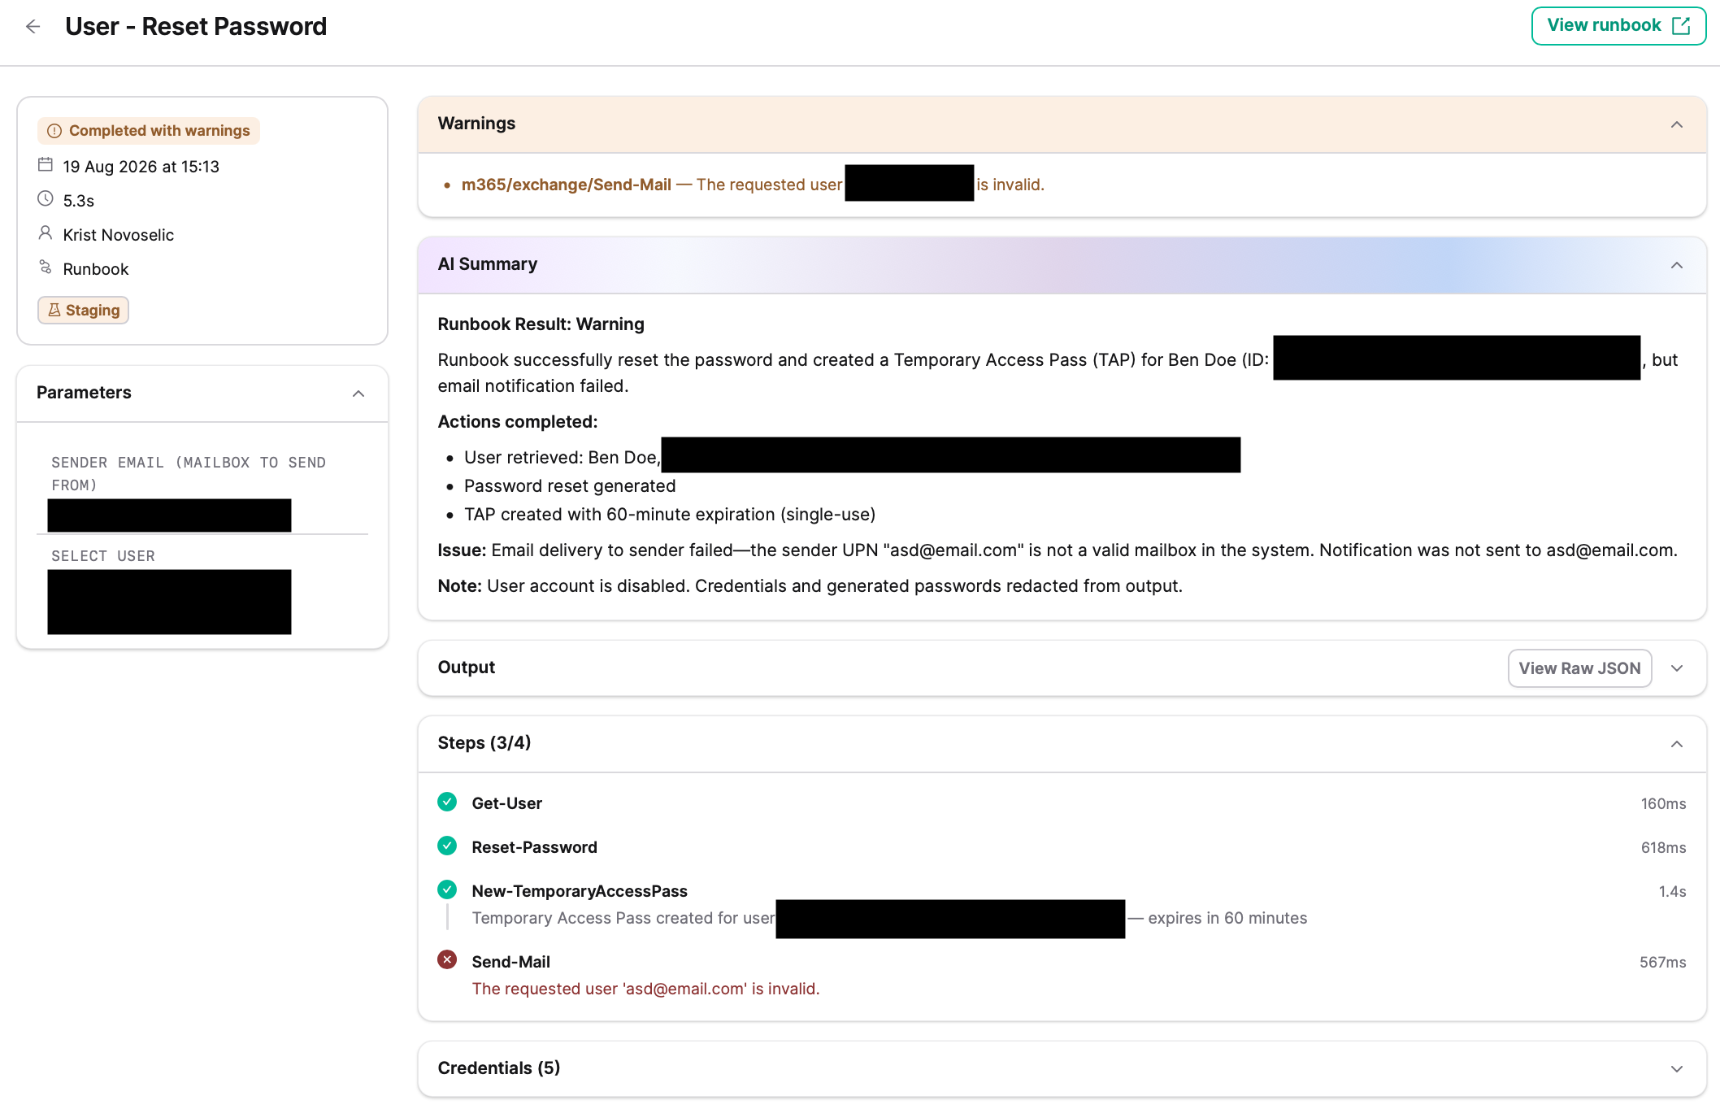The width and height of the screenshot is (1720, 1109).
Task: Click the green check icon for Get-User
Action: click(447, 802)
